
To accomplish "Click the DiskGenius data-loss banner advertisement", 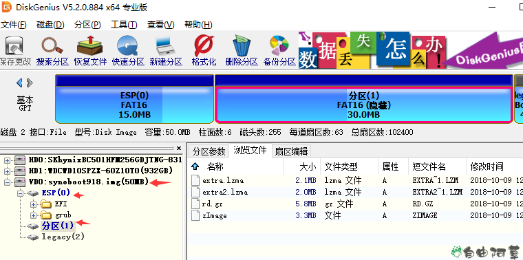I will [411, 50].
